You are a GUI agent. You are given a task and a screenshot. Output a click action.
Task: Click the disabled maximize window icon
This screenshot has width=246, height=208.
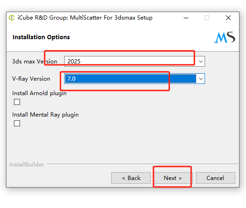click(207, 18)
